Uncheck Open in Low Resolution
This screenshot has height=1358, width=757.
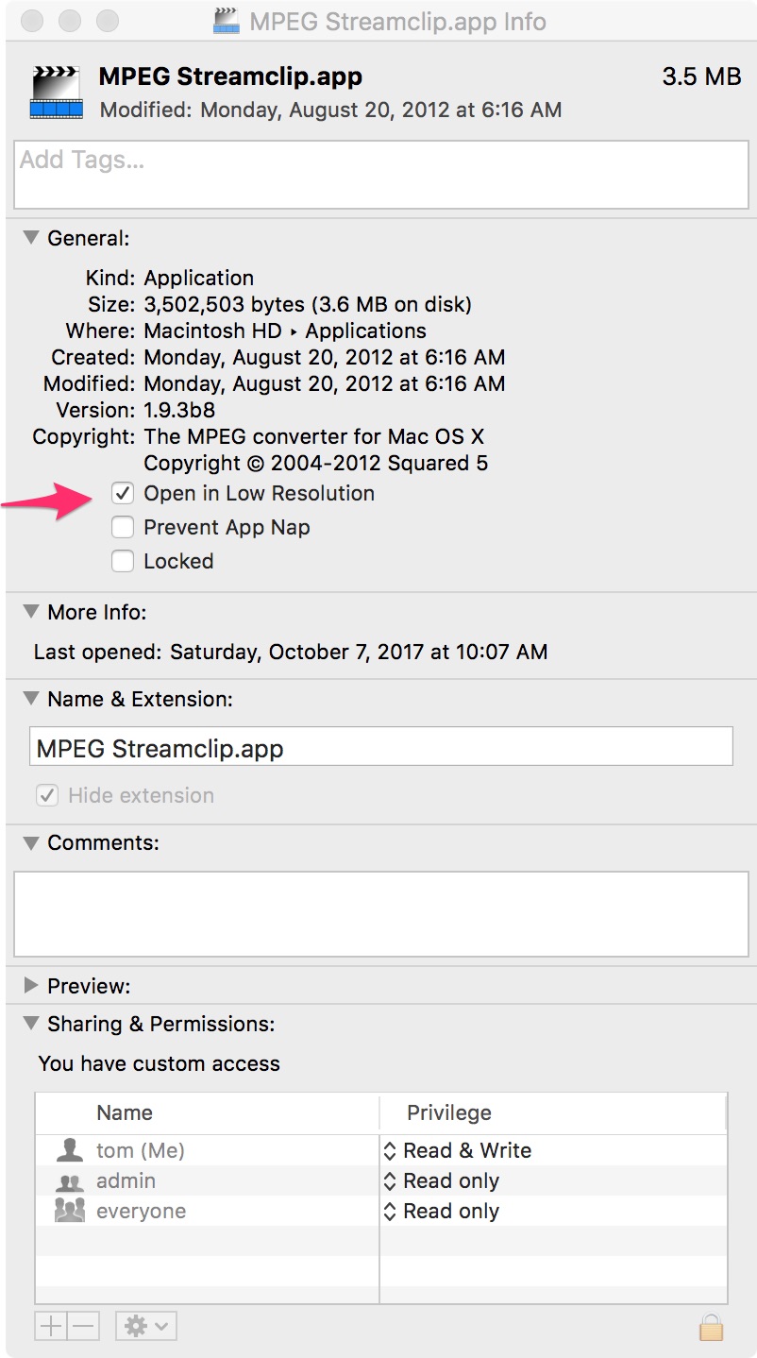coord(123,493)
